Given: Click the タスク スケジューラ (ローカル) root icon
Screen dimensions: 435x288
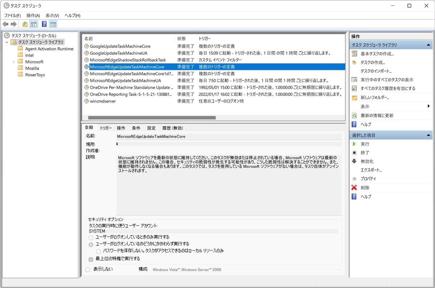Looking at the screenshot, I should (7, 36).
